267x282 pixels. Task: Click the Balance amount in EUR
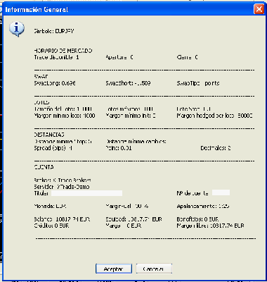click(62, 219)
